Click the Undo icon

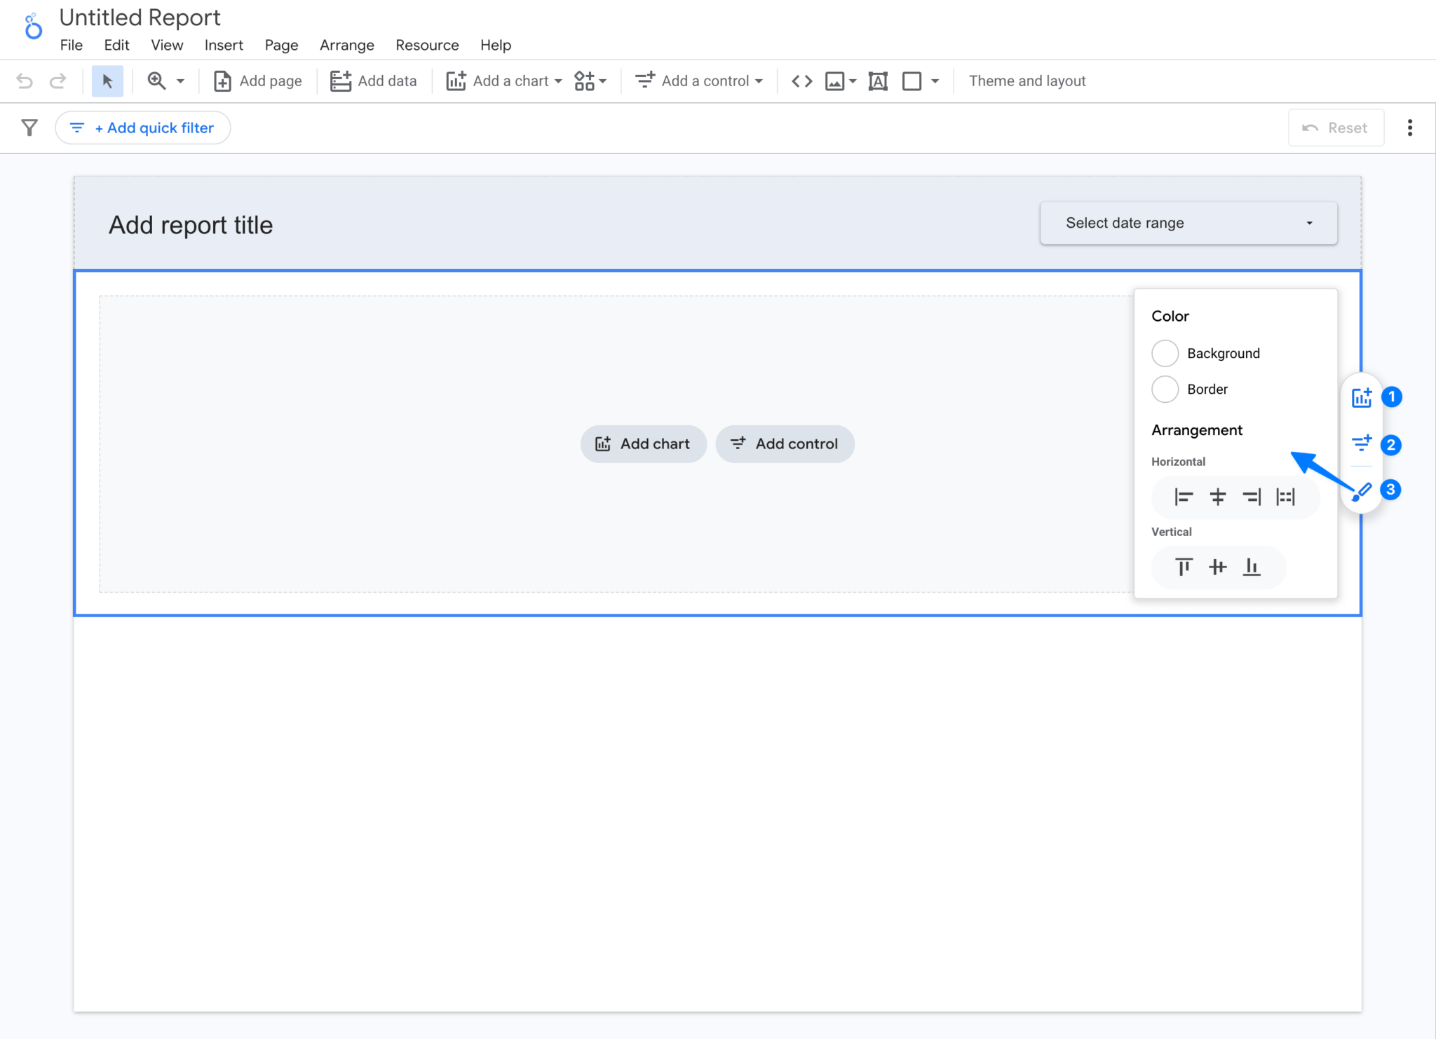pyautogui.click(x=25, y=81)
